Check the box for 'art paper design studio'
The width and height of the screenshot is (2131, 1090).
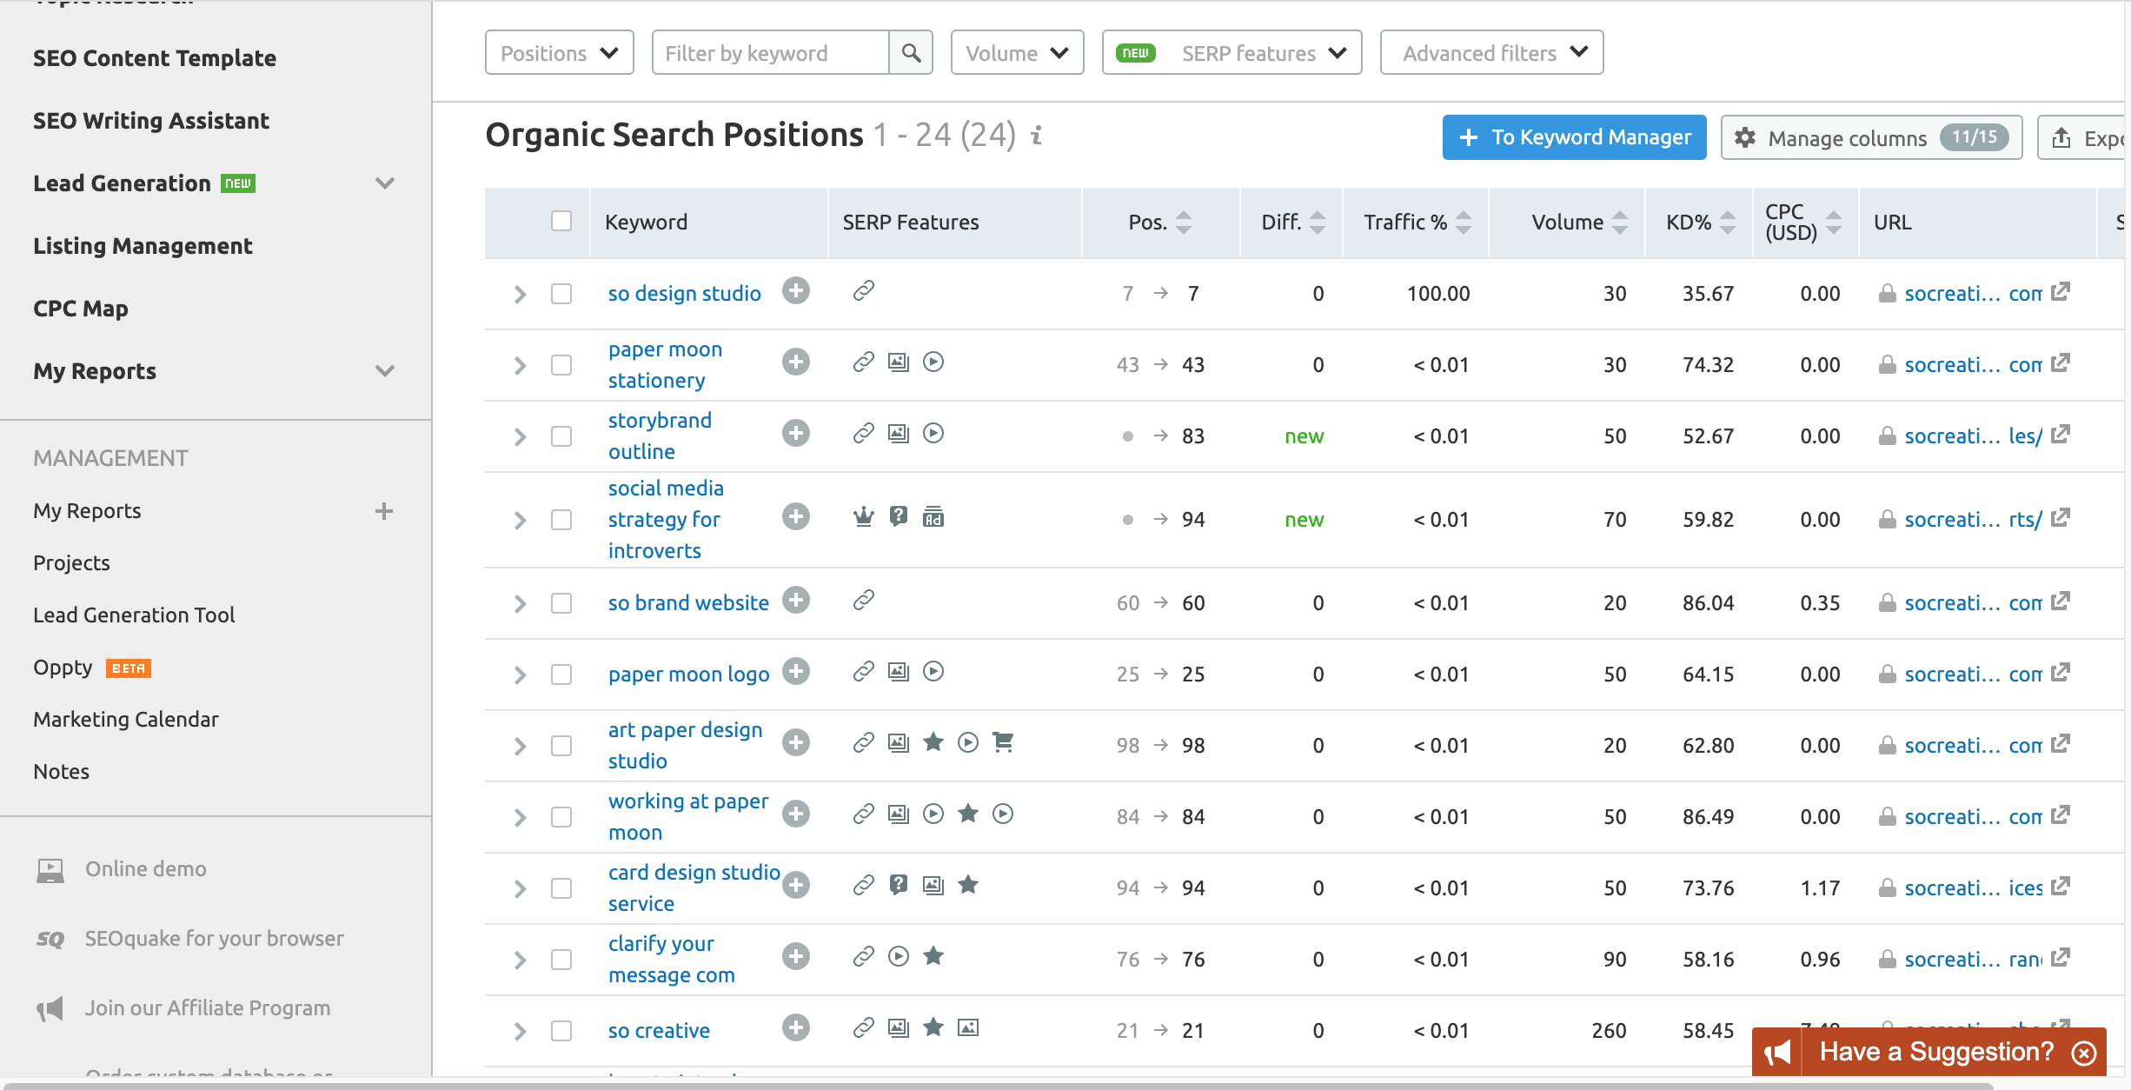(x=561, y=746)
